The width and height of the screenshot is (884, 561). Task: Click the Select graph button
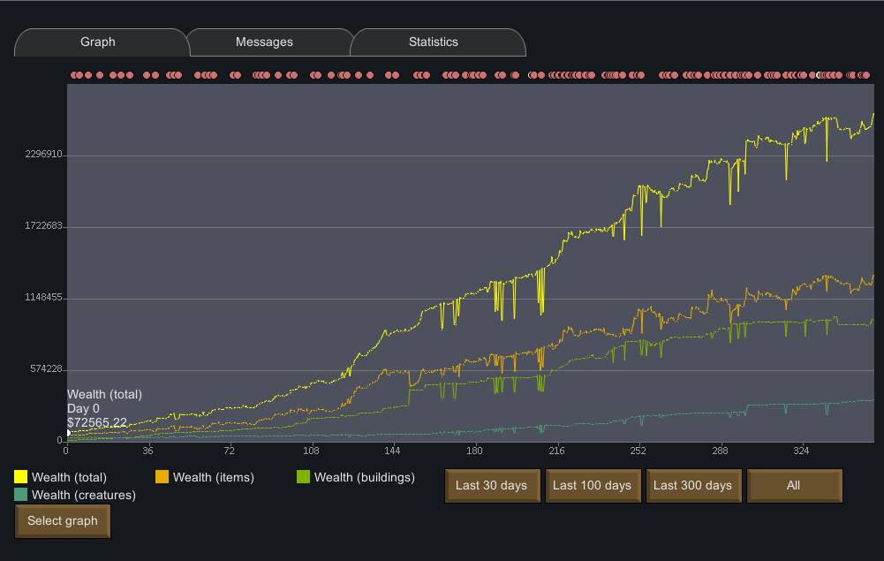(x=63, y=521)
